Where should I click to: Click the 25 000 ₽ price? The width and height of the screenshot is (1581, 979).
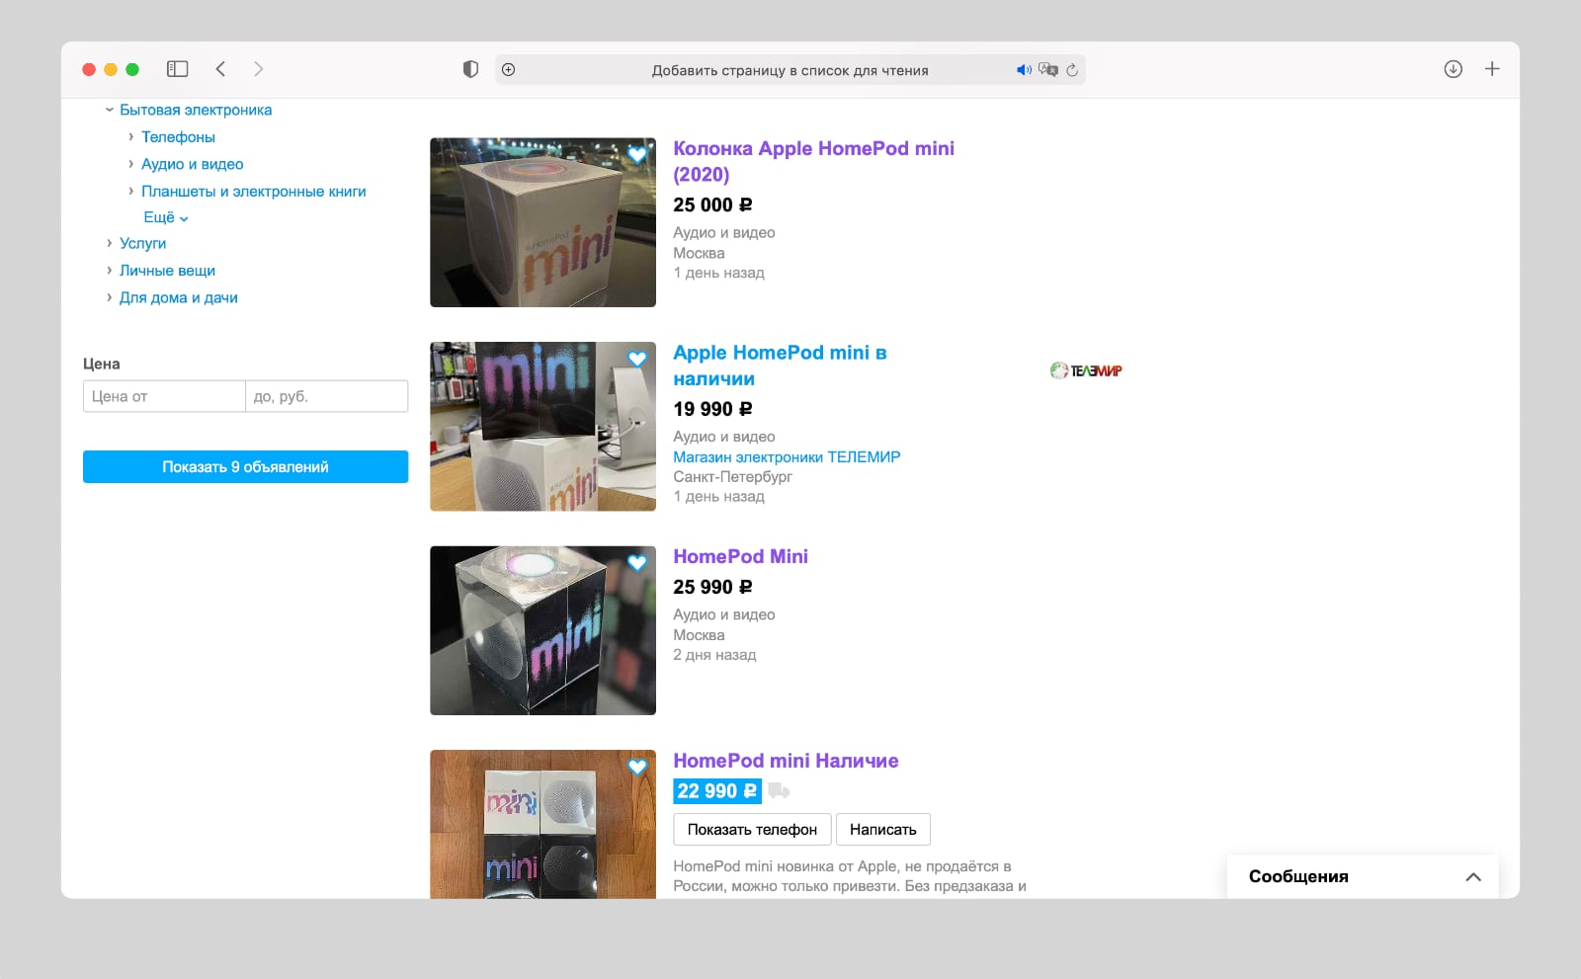coord(712,204)
